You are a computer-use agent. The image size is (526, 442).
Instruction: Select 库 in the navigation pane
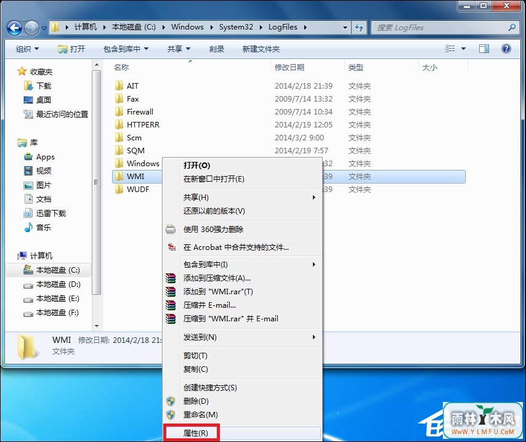tap(28, 143)
